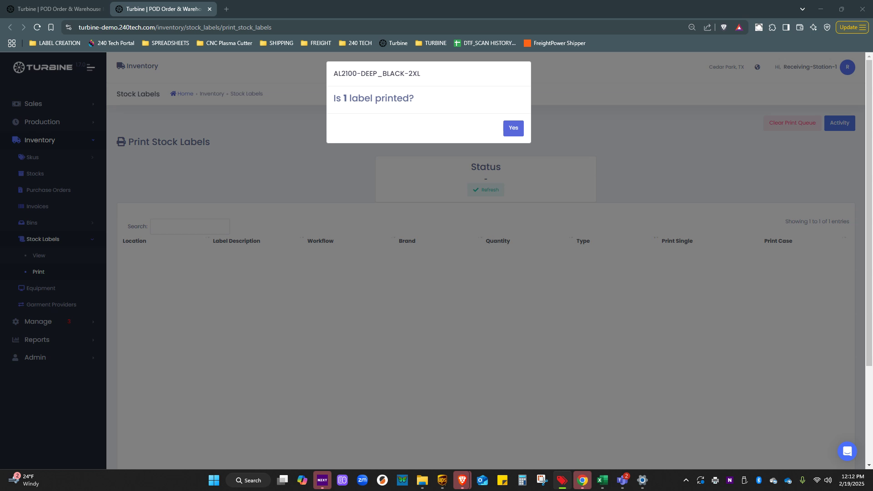
Task: Click the label Search input field
Action: (190, 226)
